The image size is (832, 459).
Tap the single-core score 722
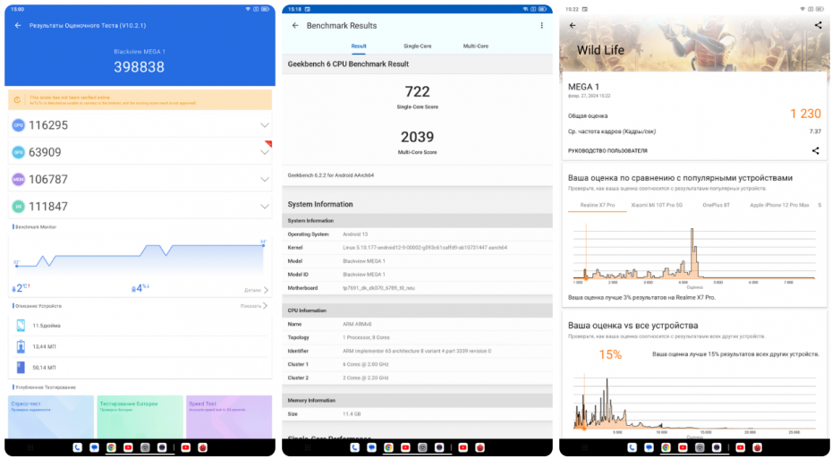pos(417,92)
